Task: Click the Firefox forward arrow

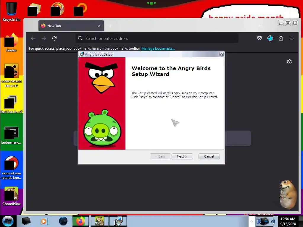Action: 44,38
